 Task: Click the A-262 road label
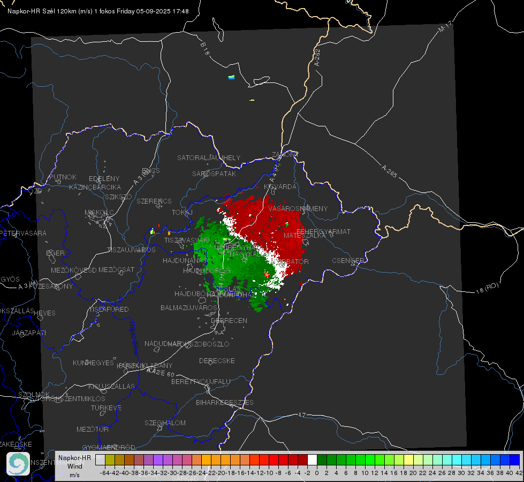(x=317, y=57)
